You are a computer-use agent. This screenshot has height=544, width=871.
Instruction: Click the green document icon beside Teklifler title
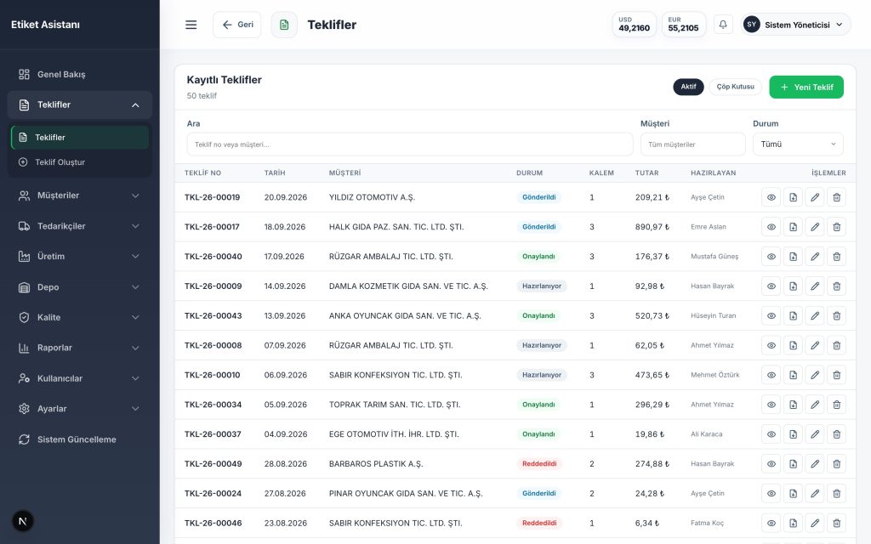[x=284, y=25]
